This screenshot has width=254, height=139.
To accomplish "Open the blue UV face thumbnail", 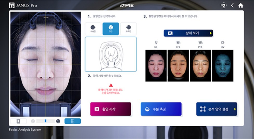I will point(223,66).
